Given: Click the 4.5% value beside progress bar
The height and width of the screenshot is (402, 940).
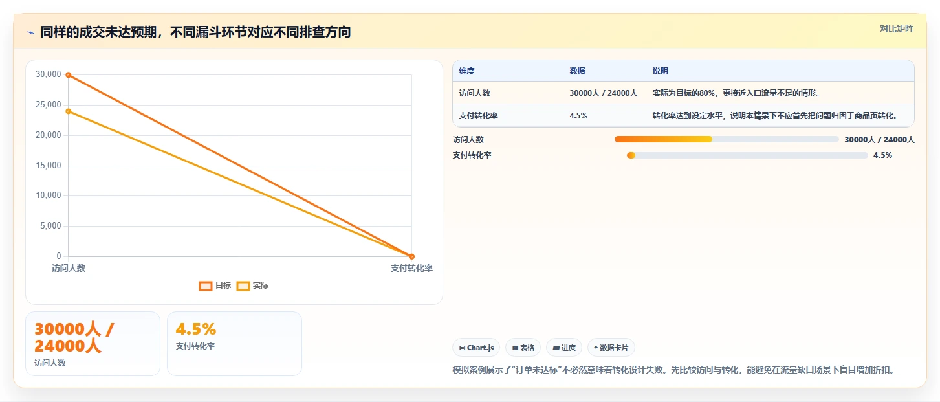Looking at the screenshot, I should pos(882,155).
